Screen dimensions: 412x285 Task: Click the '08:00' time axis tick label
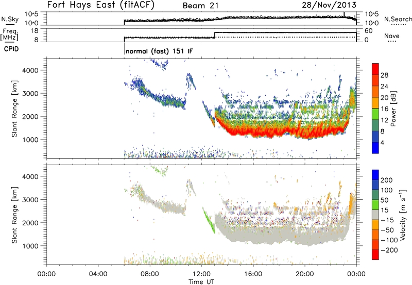point(150,274)
